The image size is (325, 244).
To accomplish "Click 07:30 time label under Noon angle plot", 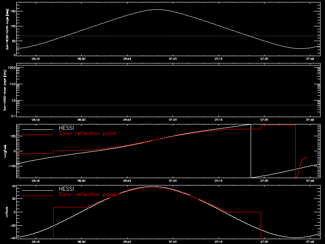I will coord(264,120).
